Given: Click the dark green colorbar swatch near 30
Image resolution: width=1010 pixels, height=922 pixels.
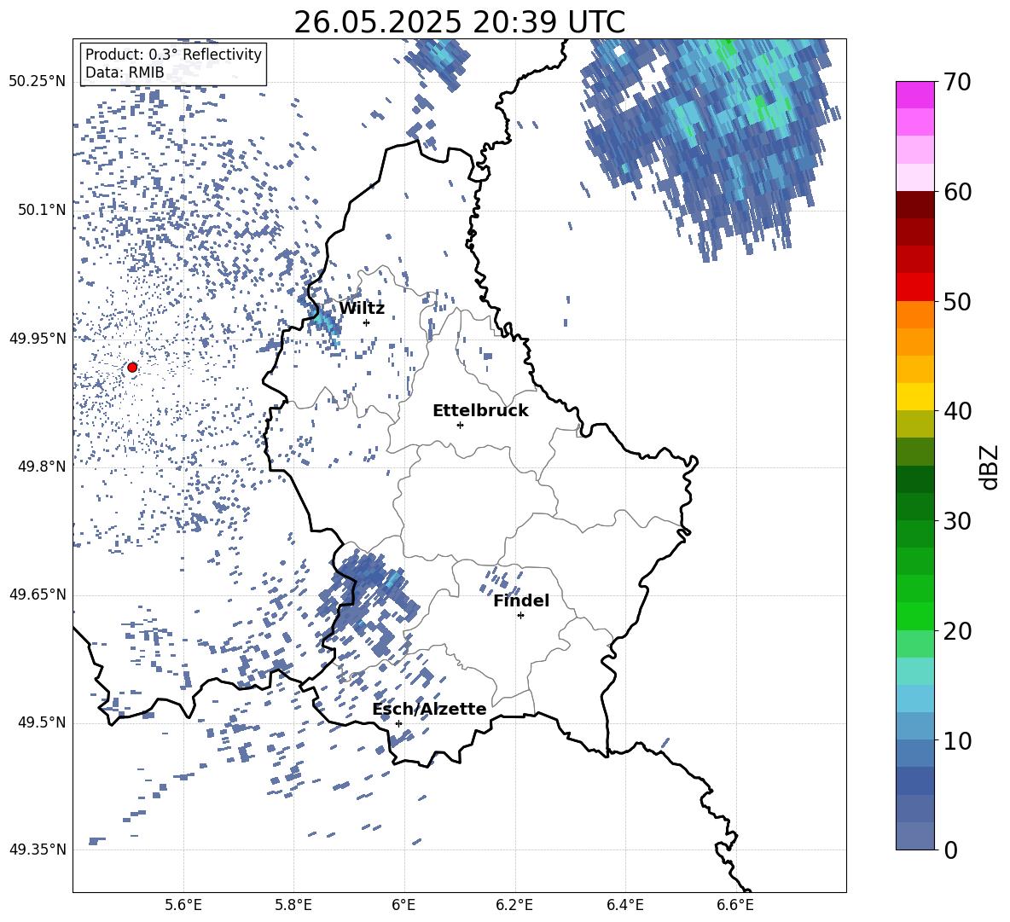Looking at the screenshot, I should [914, 507].
